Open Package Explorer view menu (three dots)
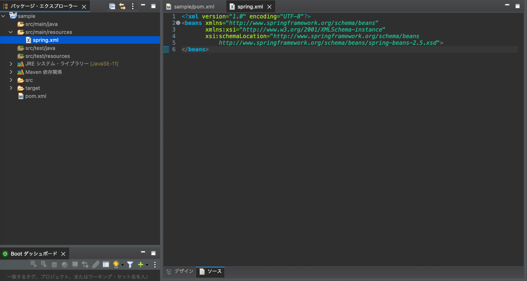Screen dimensions: 527x281 pyautogui.click(x=133, y=6)
